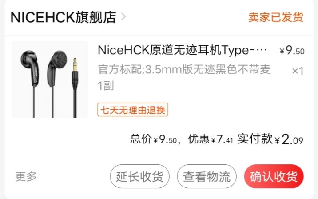Tap the red 确认收货 button

[x=274, y=176]
